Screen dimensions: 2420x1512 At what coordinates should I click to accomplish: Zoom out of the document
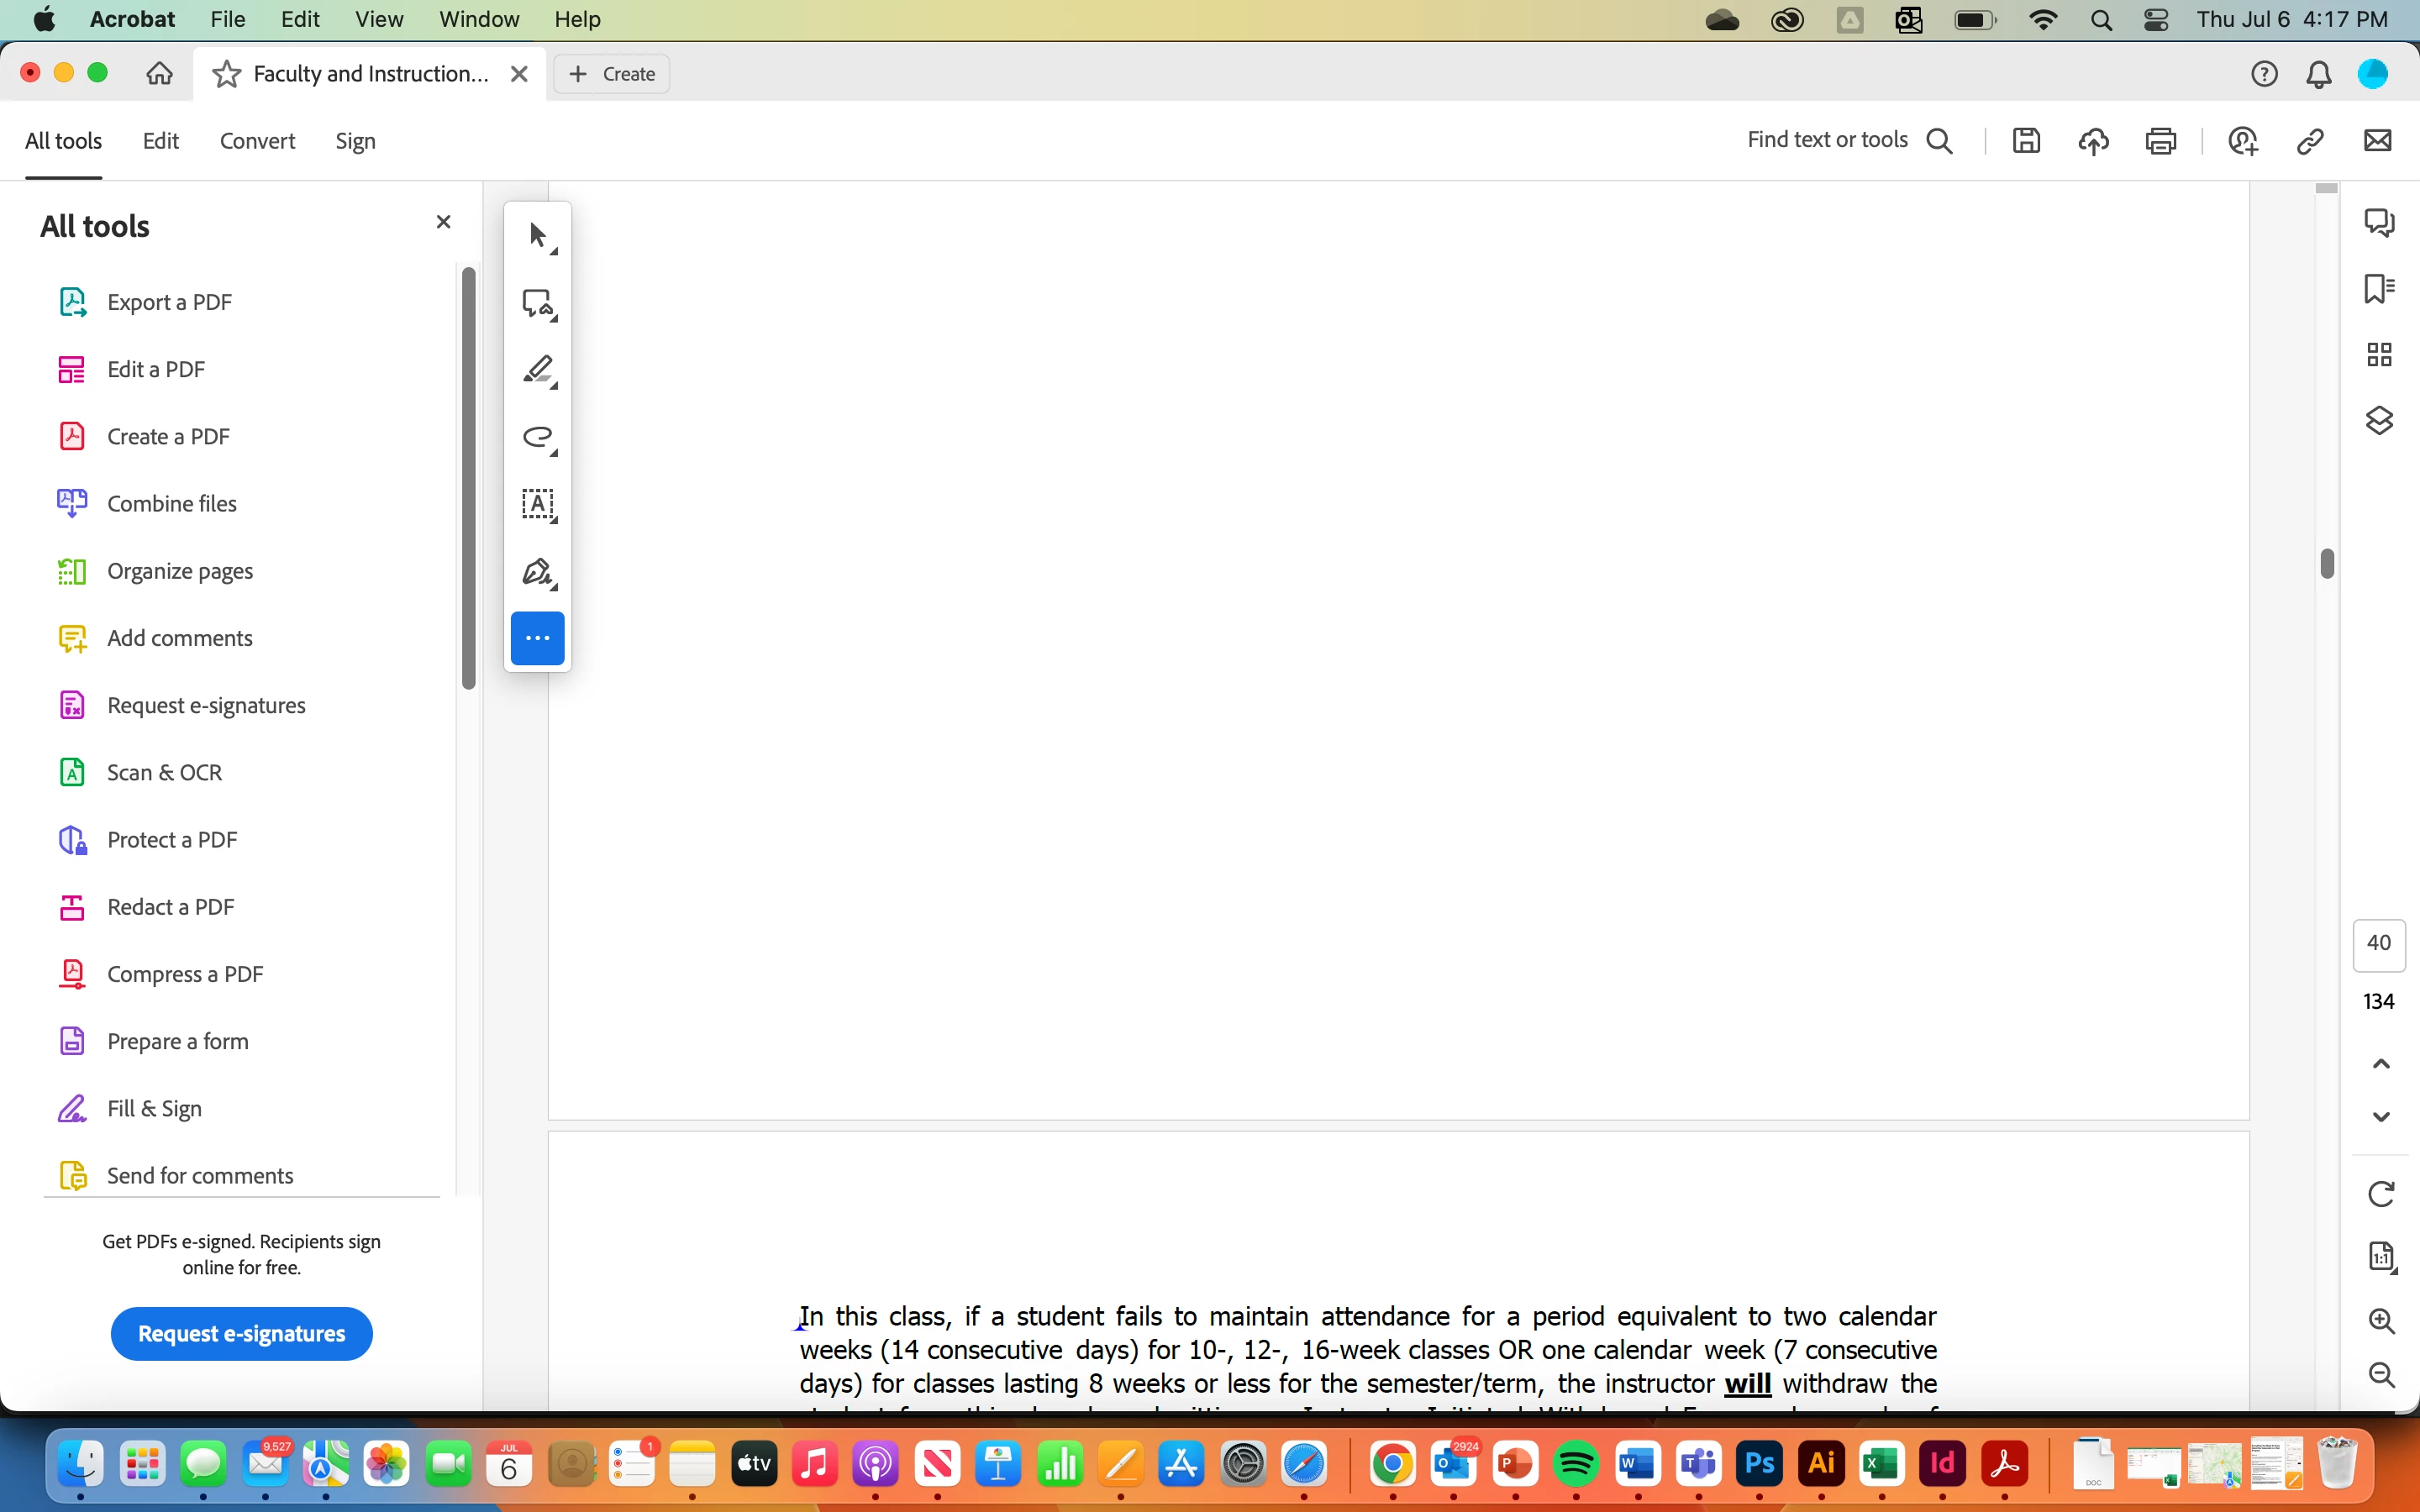coord(2381,1375)
